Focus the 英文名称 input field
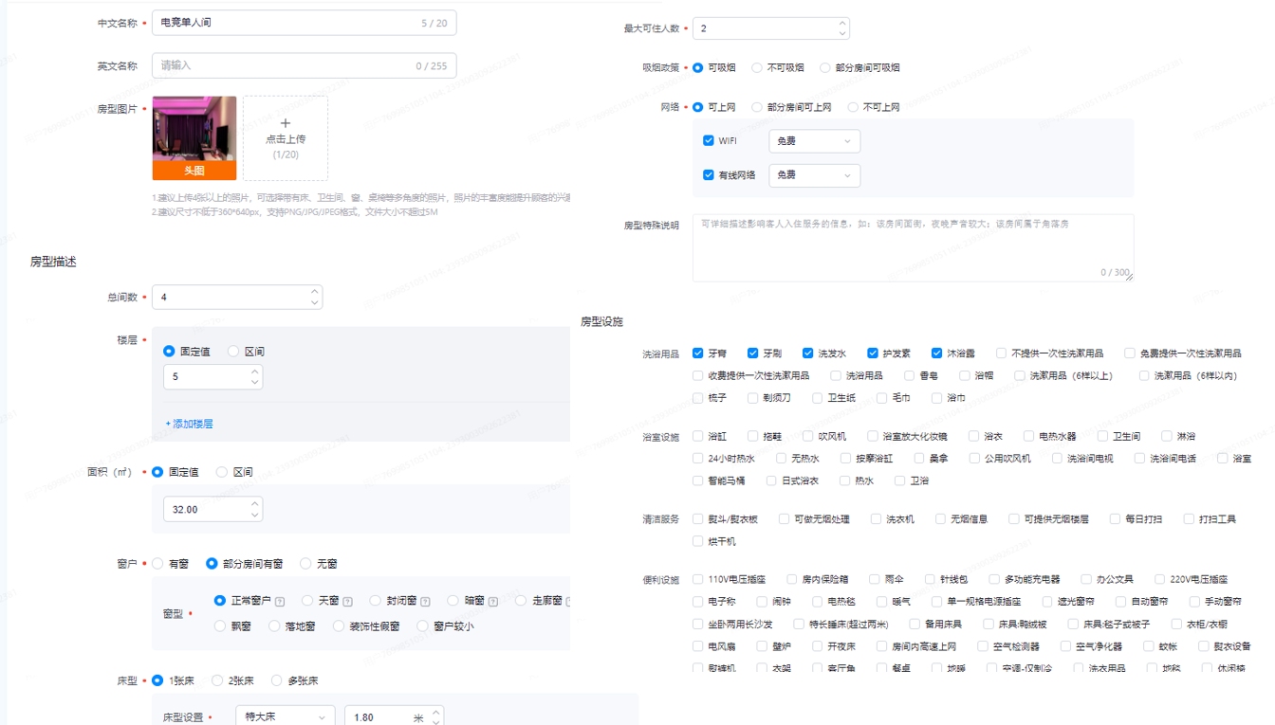Viewport: 1275px width, 725px height. tap(304, 65)
